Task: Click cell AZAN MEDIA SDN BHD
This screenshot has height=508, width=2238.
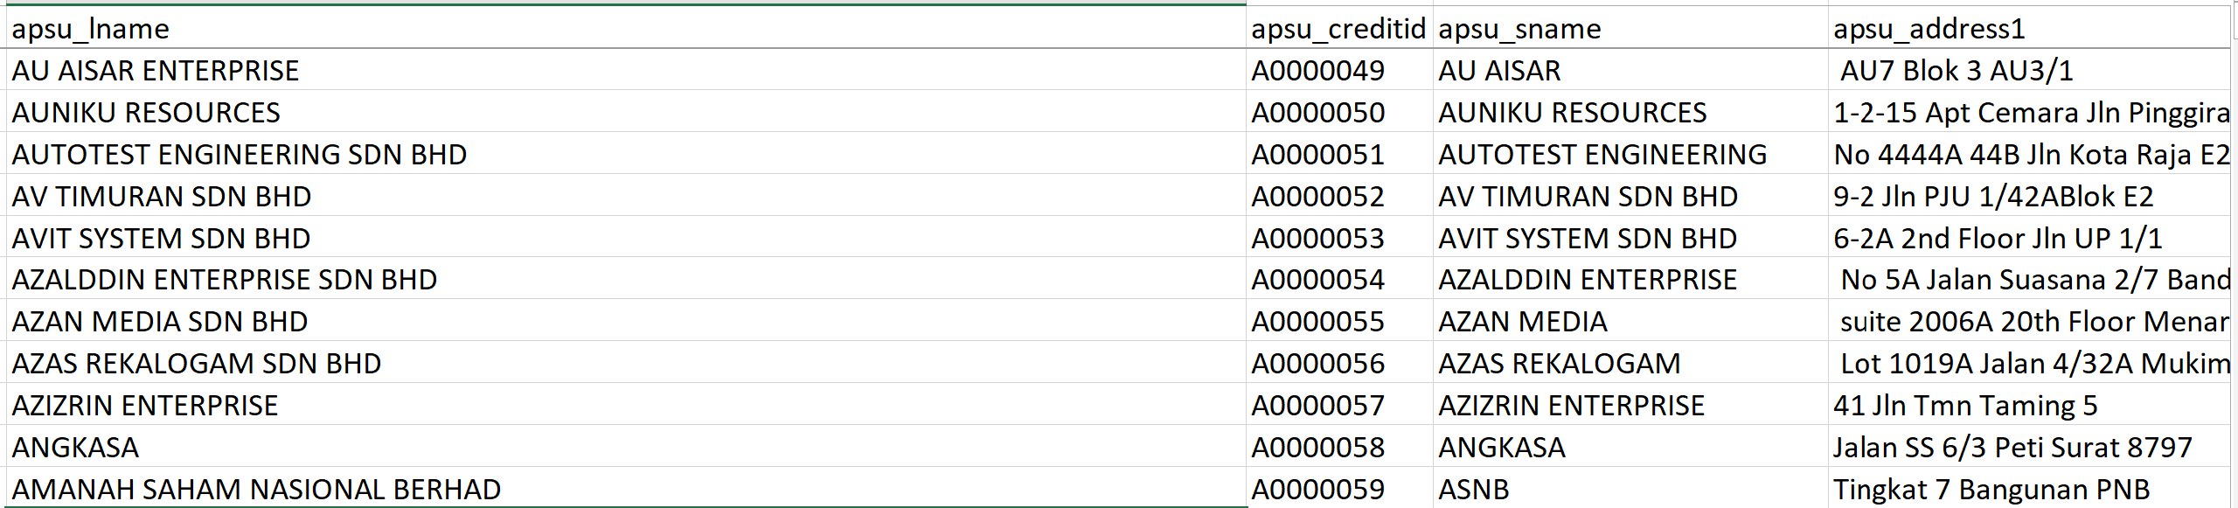Action: 626,321
